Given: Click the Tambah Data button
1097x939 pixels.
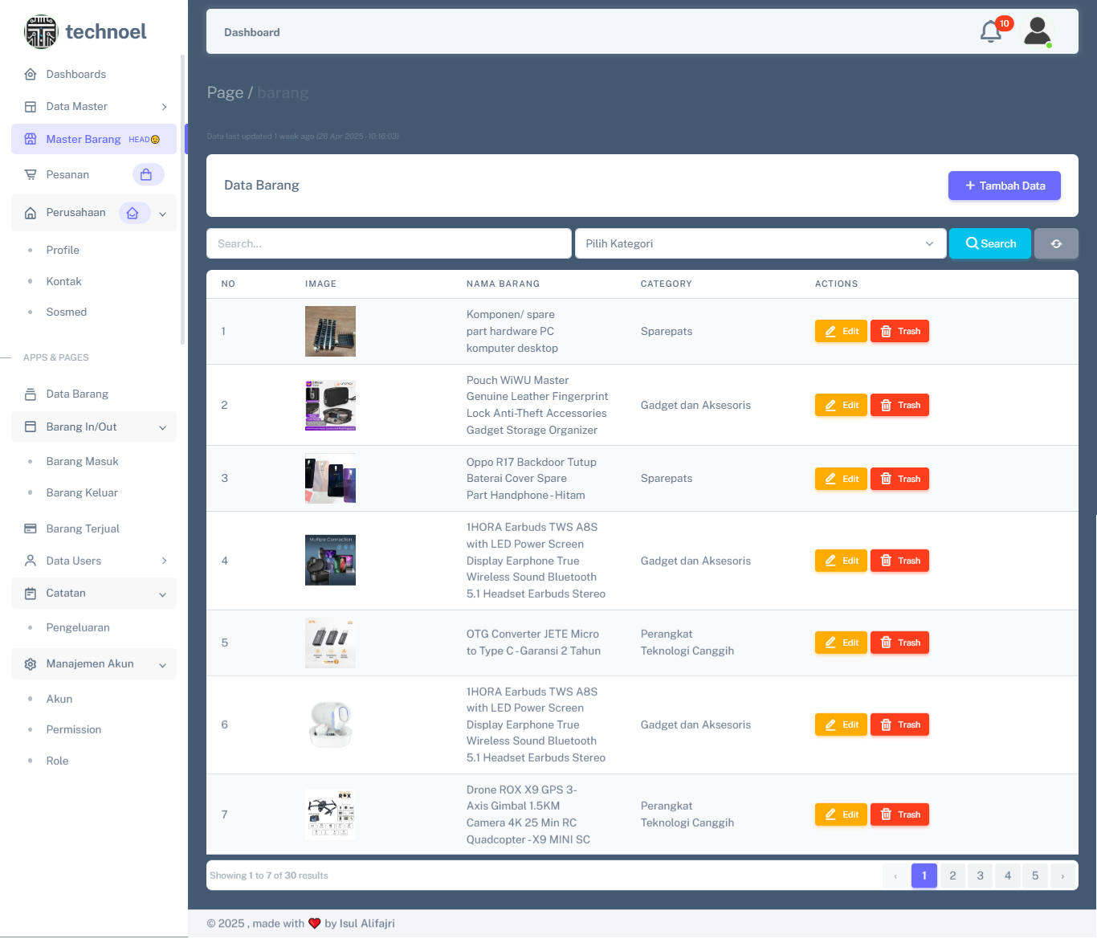Looking at the screenshot, I should click(x=1004, y=186).
